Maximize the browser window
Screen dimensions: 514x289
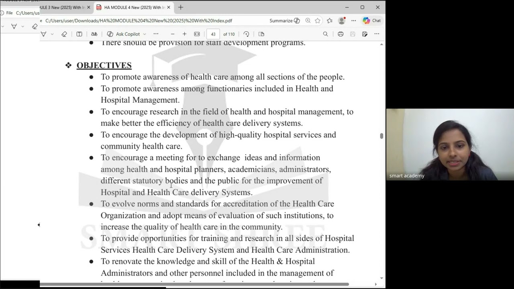[362, 7]
